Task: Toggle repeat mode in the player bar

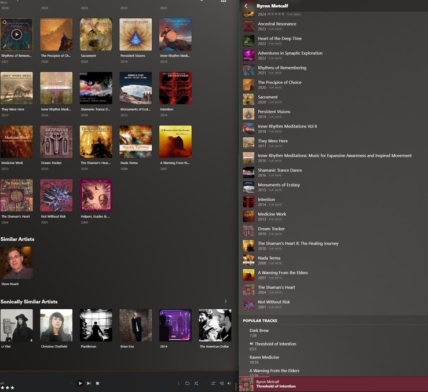Action: (x=187, y=383)
